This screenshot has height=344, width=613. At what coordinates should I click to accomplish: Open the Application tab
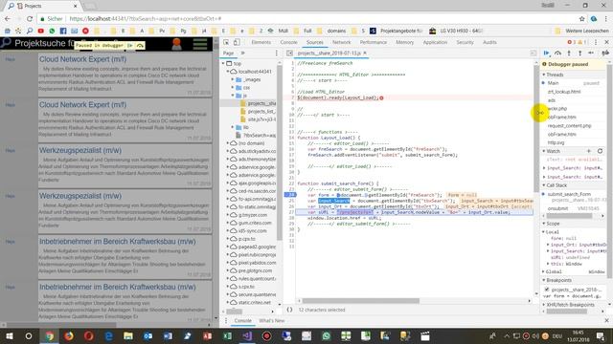(435, 42)
